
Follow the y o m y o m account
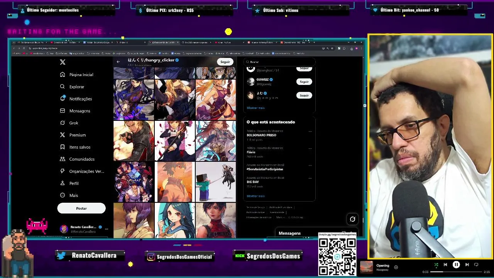click(304, 95)
